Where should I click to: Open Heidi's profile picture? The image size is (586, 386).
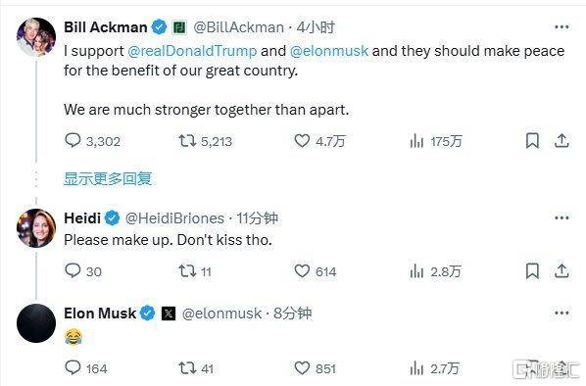[x=36, y=228]
